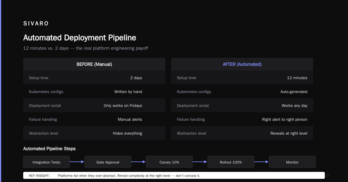Click 'Abstraction level' label in the BEFORE table

pos(43,133)
